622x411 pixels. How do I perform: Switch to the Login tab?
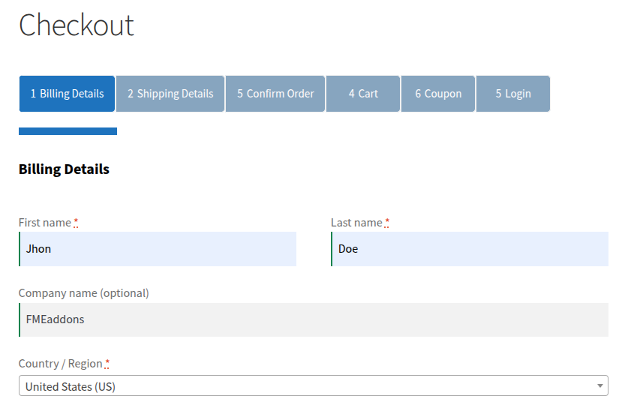(513, 94)
